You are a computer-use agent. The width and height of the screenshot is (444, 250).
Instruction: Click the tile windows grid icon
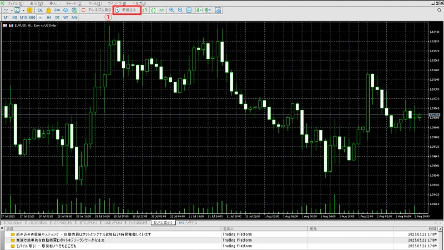pyautogui.click(x=189, y=10)
